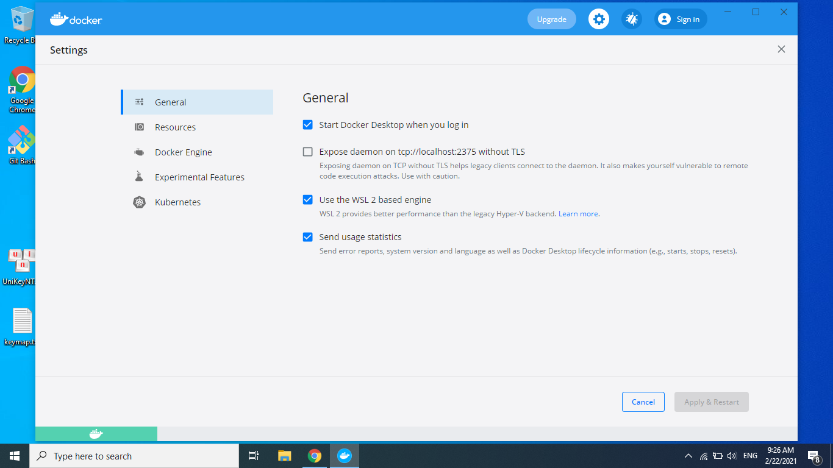The height and width of the screenshot is (468, 833).
Task: Click the Cancel button
Action: pyautogui.click(x=643, y=402)
